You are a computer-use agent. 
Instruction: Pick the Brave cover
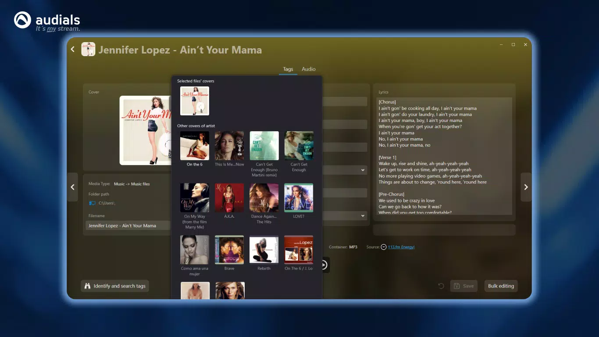pyautogui.click(x=229, y=250)
